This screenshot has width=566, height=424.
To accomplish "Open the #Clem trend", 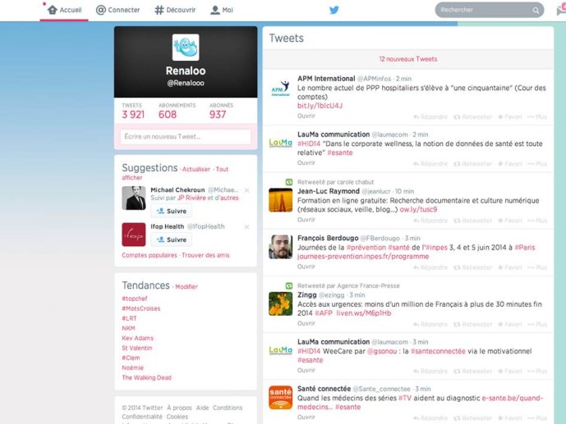I will [x=131, y=358].
